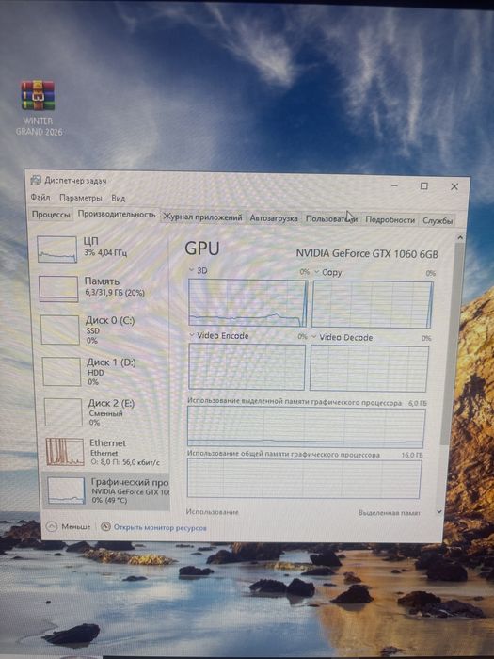Select Диск 2 (E:) removable entry
This screenshot has height=659, width=494.
105,412
